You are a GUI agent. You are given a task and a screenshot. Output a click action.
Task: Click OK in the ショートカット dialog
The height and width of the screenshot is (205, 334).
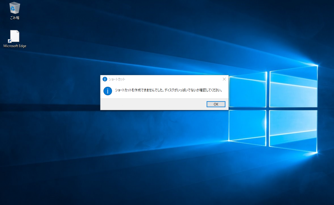click(216, 104)
